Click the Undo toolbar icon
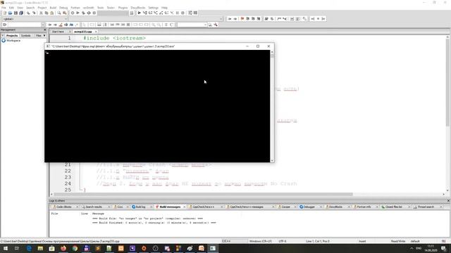This screenshot has height=253, width=451. [x=28, y=13]
